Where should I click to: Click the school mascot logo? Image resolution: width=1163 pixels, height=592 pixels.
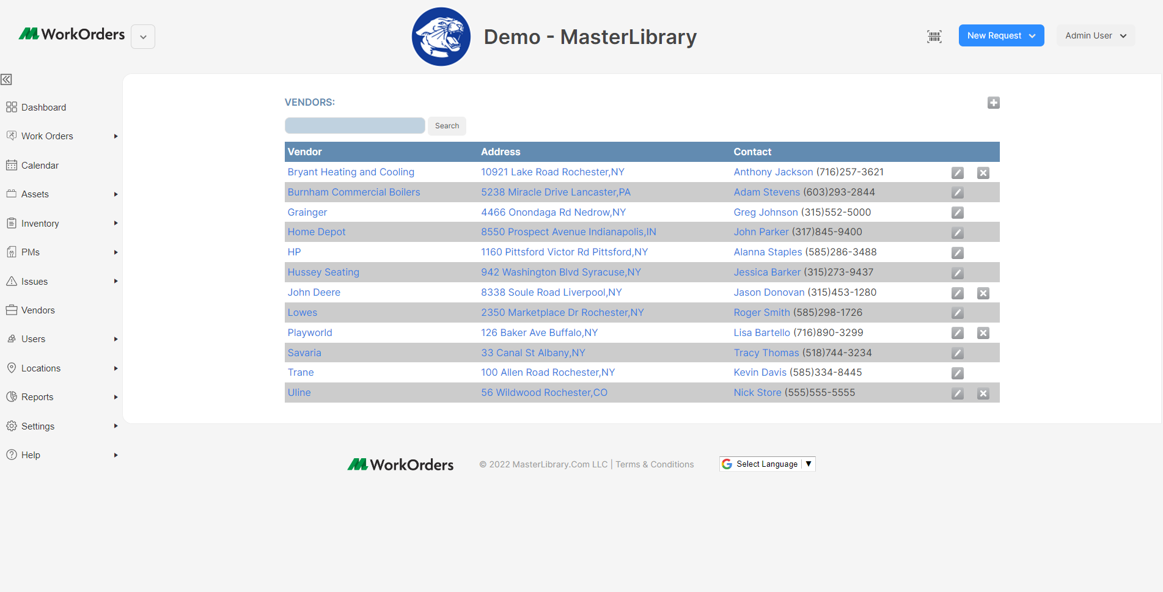click(441, 37)
